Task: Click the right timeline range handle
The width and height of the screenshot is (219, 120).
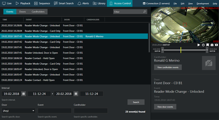Action: (x=207, y=50)
